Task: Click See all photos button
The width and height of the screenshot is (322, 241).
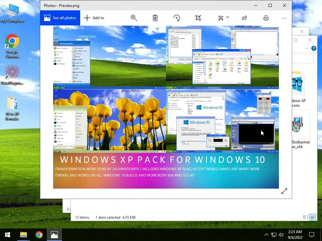Action: pos(60,18)
